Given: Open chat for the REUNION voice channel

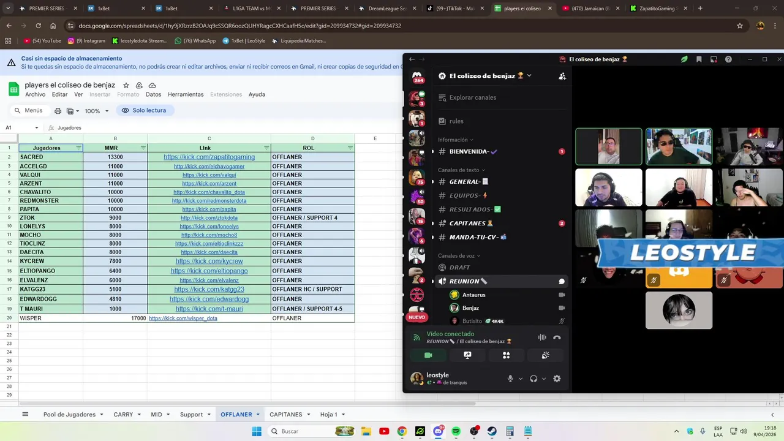Looking at the screenshot, I should tap(562, 281).
